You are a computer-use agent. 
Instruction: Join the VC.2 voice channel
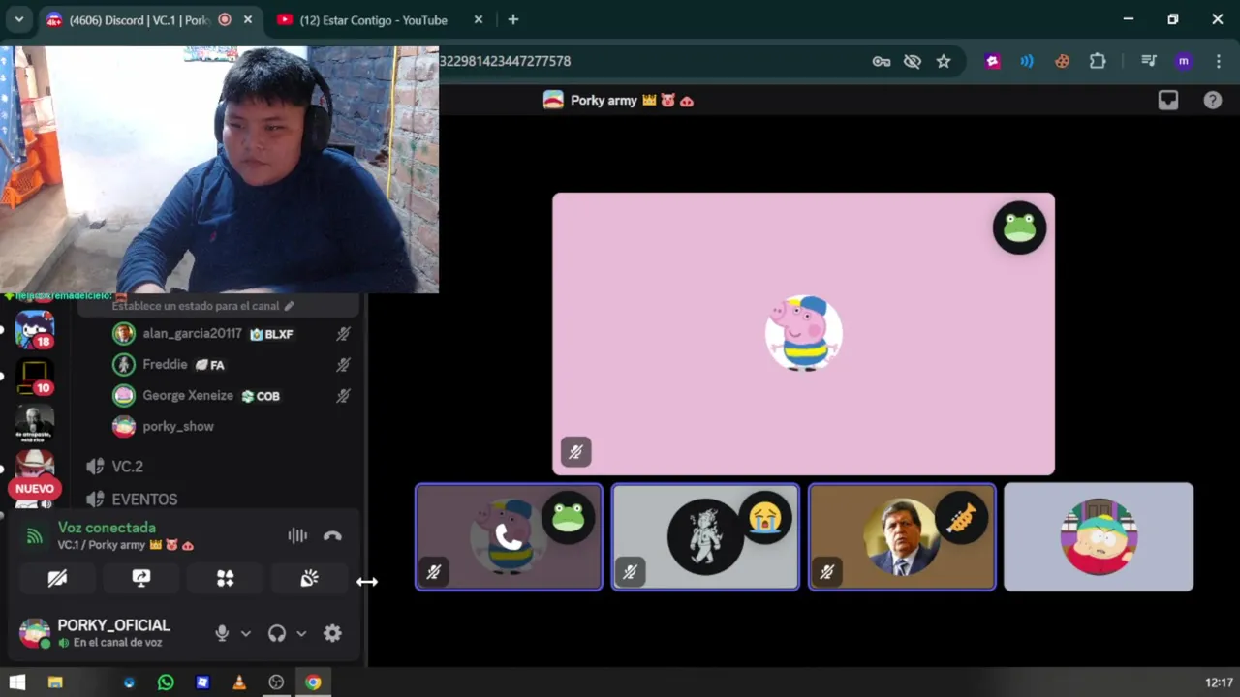126,467
